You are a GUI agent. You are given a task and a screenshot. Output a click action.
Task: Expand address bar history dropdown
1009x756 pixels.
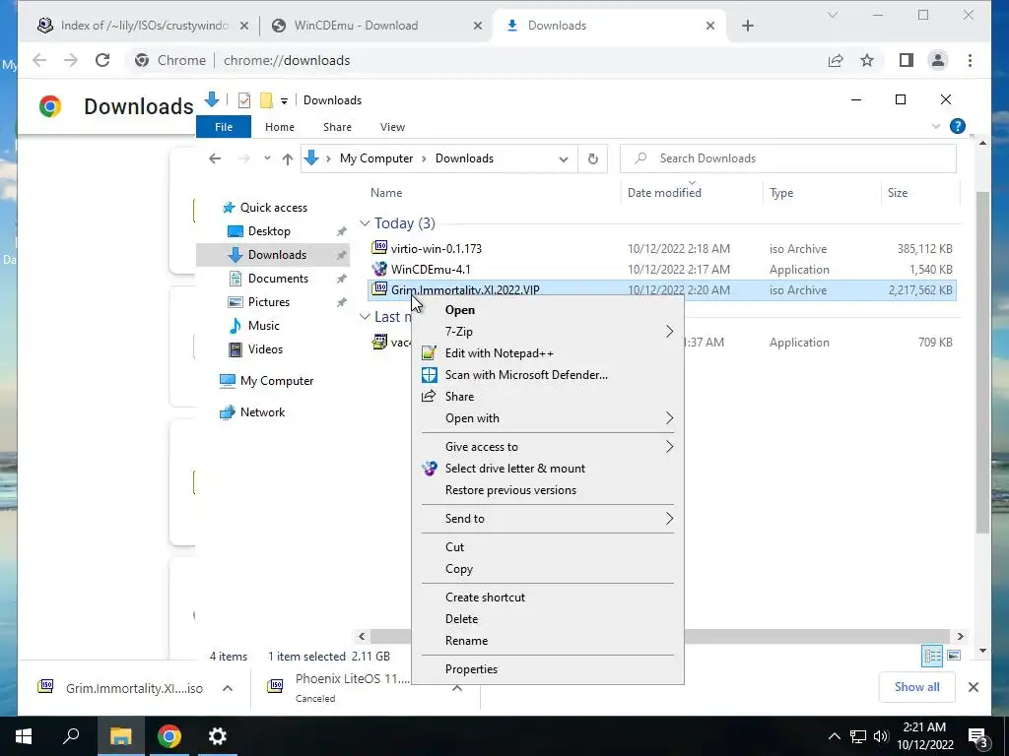[564, 159]
